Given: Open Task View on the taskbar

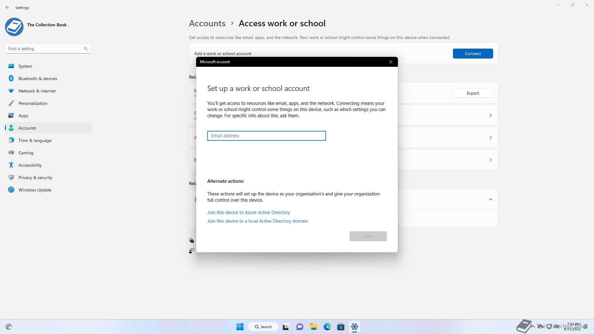Looking at the screenshot, I should tap(286, 327).
